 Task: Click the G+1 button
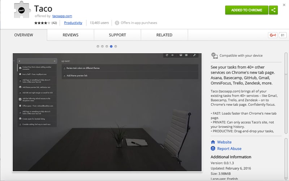(x=272, y=35)
